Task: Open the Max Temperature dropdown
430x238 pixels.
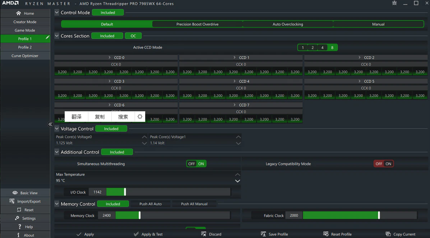Action: tap(237, 181)
